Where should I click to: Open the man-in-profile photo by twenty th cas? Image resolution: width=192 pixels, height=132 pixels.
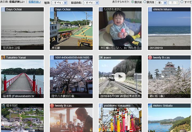click(x=71, y=118)
